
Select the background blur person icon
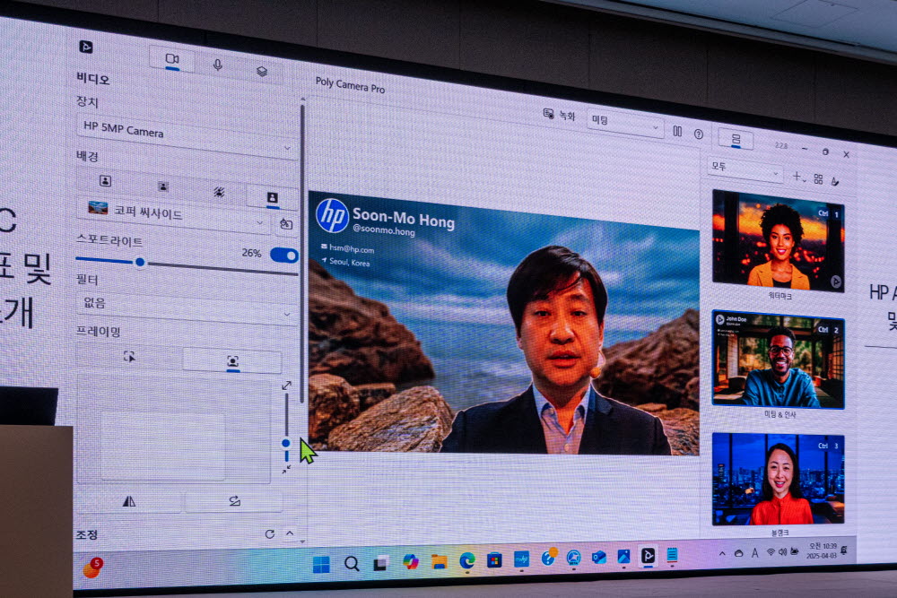(163, 186)
